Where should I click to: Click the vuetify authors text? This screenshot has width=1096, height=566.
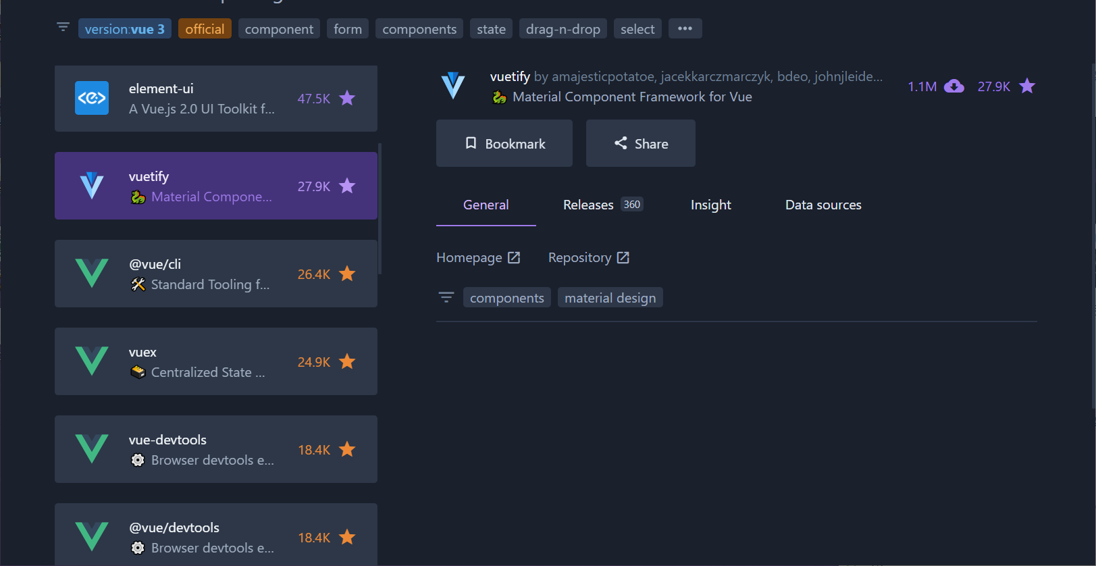point(708,76)
